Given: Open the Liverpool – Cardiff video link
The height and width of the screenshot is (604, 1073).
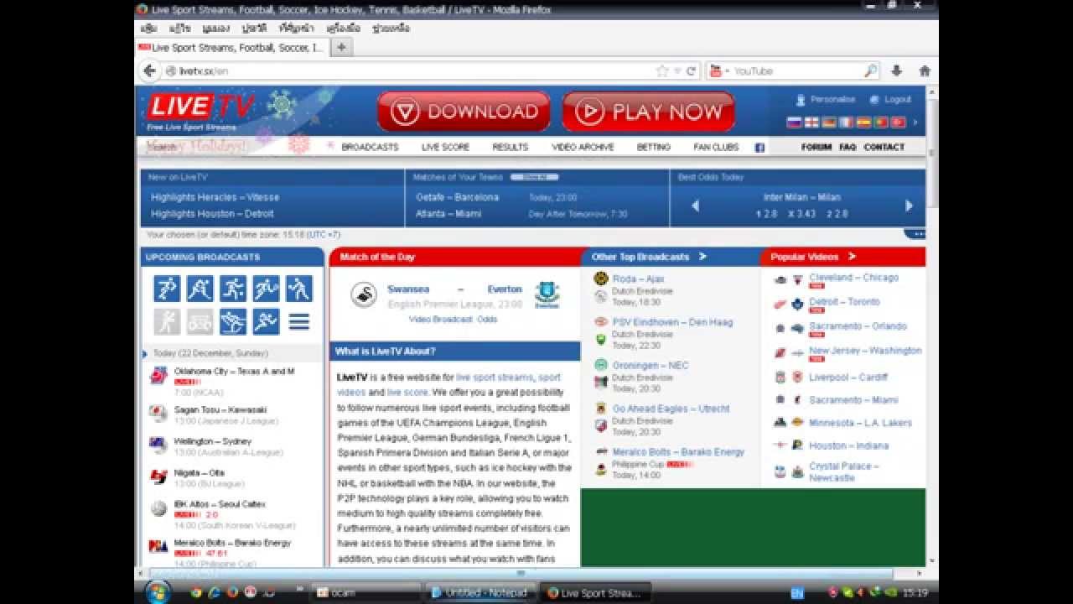Looking at the screenshot, I should [x=848, y=377].
